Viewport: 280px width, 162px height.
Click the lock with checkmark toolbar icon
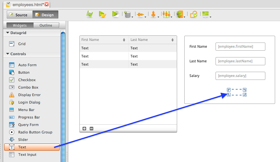click(193, 15)
